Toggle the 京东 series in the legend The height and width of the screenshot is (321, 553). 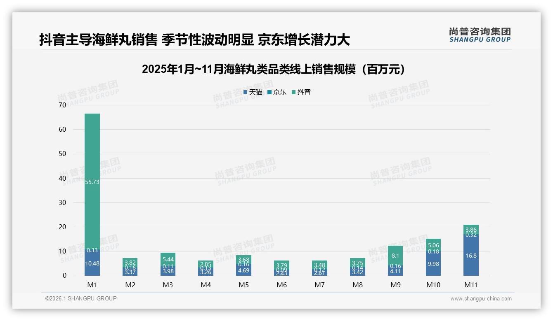click(x=276, y=92)
